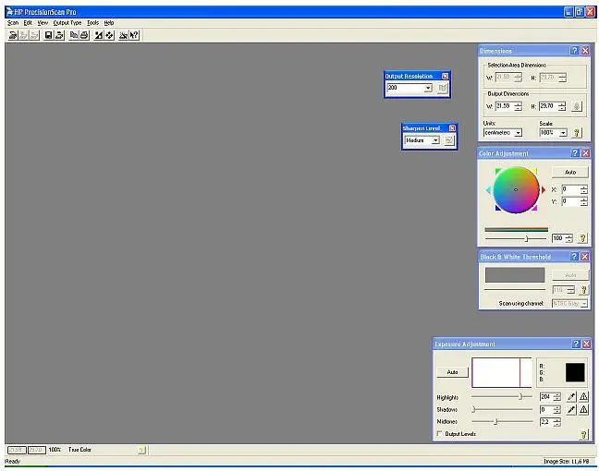Viewport: 599px width, 471px height.
Task: Click Auto button in Black & White Threshold
Action: click(570, 275)
